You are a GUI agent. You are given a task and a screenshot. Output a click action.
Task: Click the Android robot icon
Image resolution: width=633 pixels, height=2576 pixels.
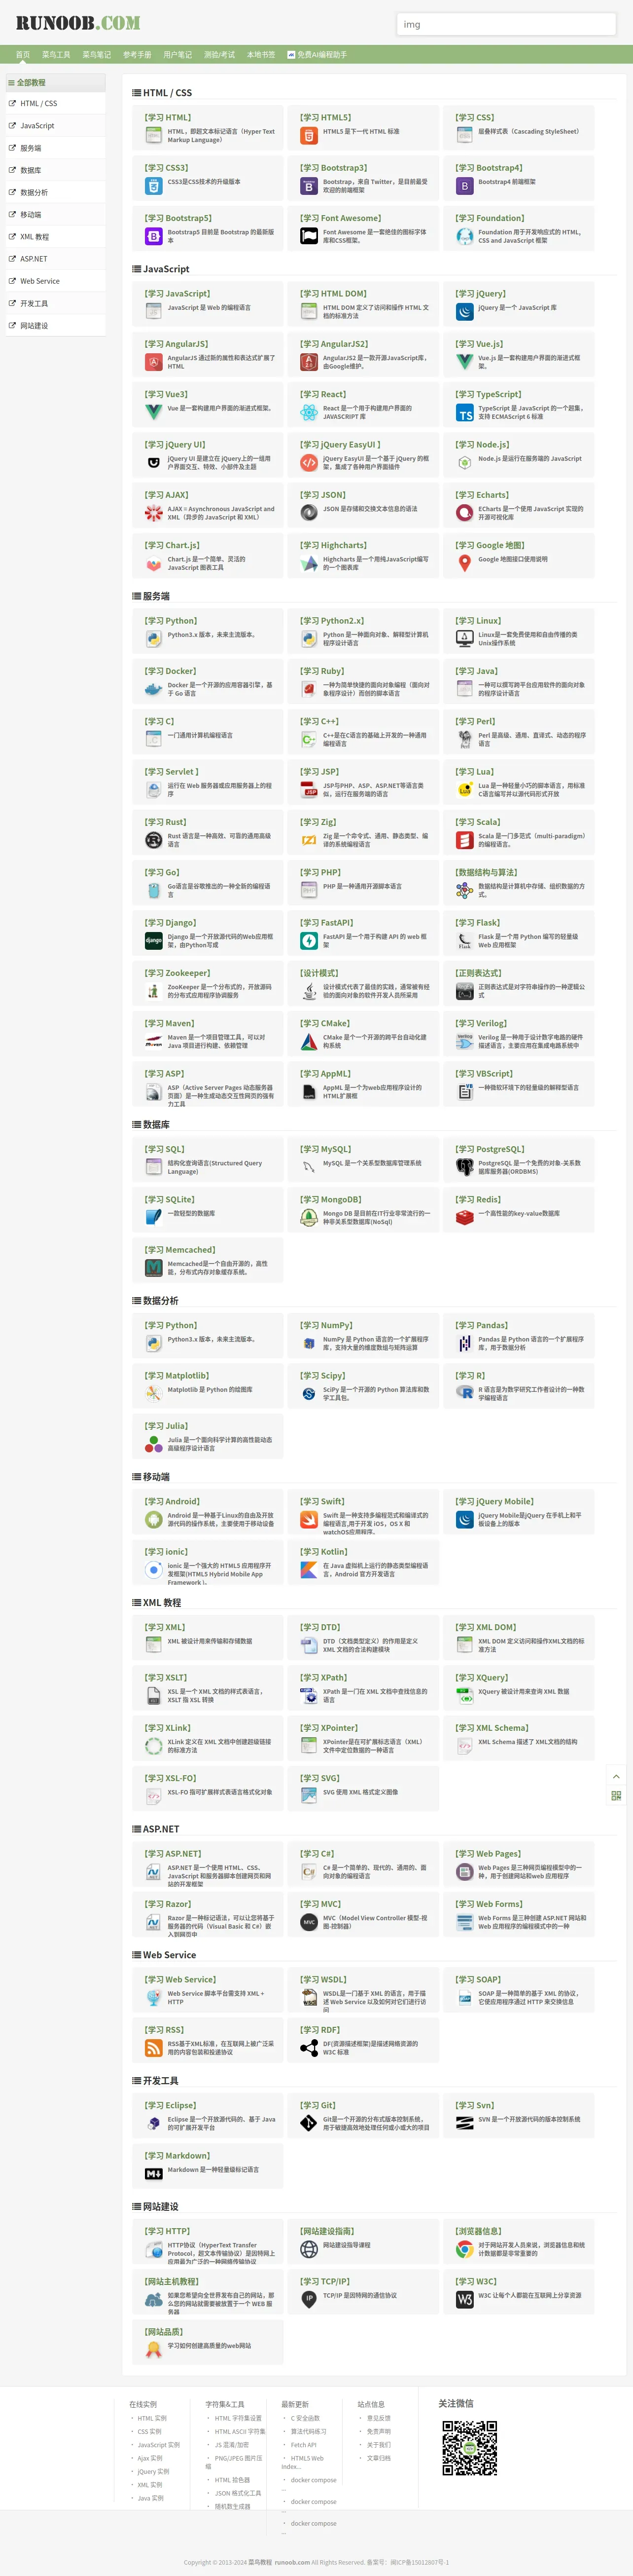pyautogui.click(x=153, y=1519)
